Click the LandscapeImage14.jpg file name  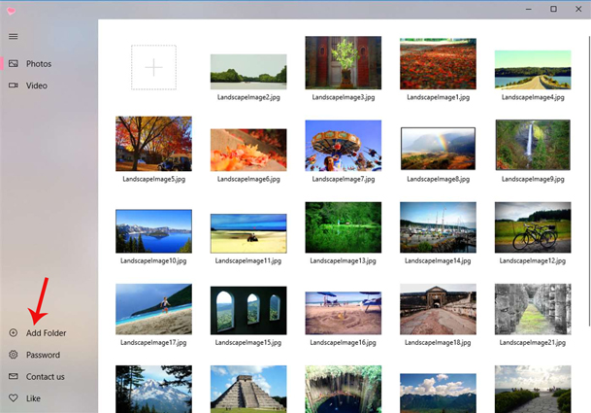coord(438,260)
